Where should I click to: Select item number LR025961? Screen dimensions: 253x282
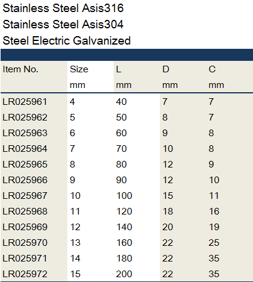click(x=25, y=102)
